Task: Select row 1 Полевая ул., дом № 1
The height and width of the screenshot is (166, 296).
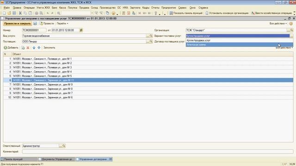Action: 148,59
